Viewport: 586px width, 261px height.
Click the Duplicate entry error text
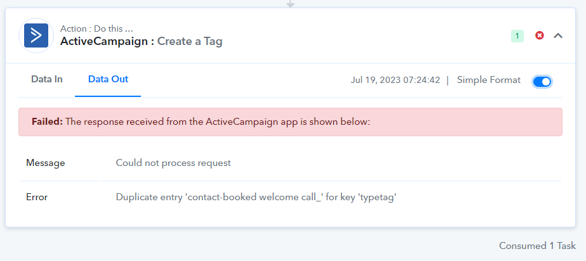(256, 197)
